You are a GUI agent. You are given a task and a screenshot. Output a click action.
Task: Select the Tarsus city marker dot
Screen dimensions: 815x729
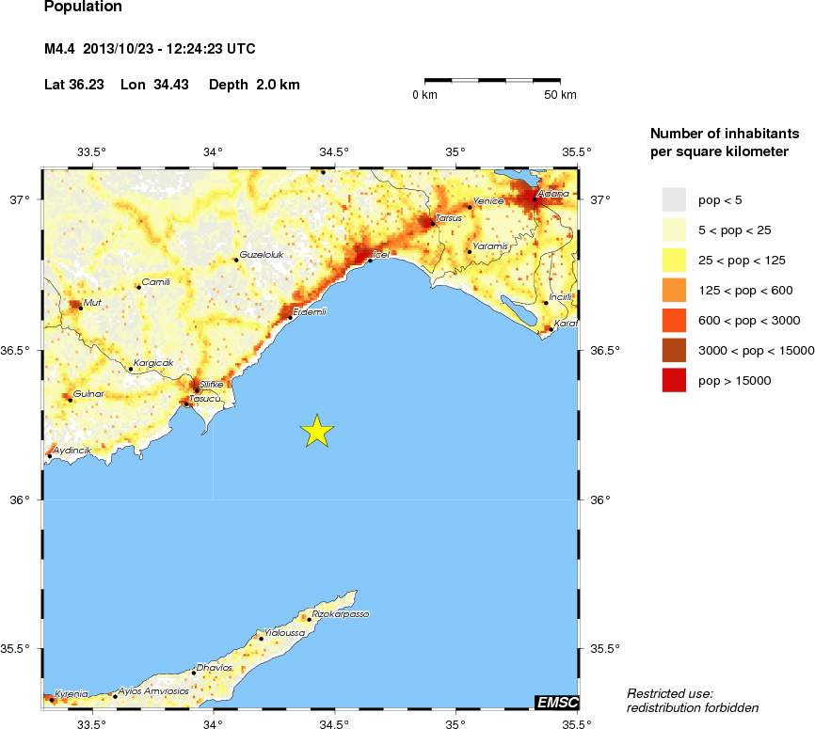(x=432, y=224)
